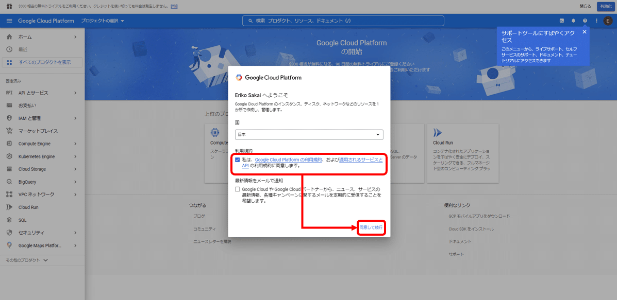Click 同意して続行 to agree and continue
Screen dimensions: 617x300
371,228
